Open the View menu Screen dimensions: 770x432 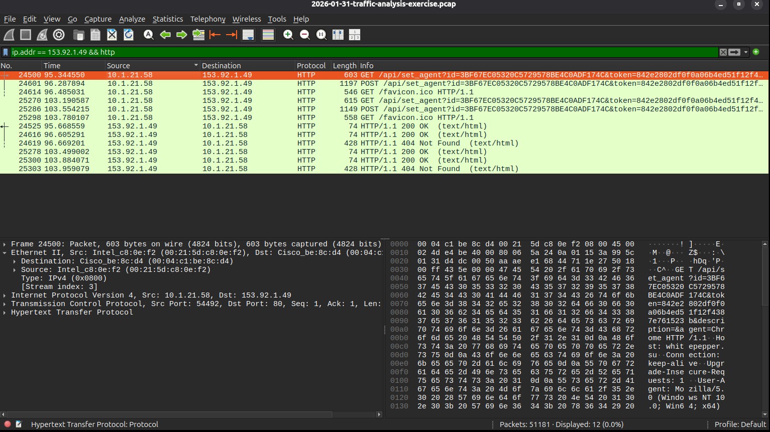click(x=52, y=19)
